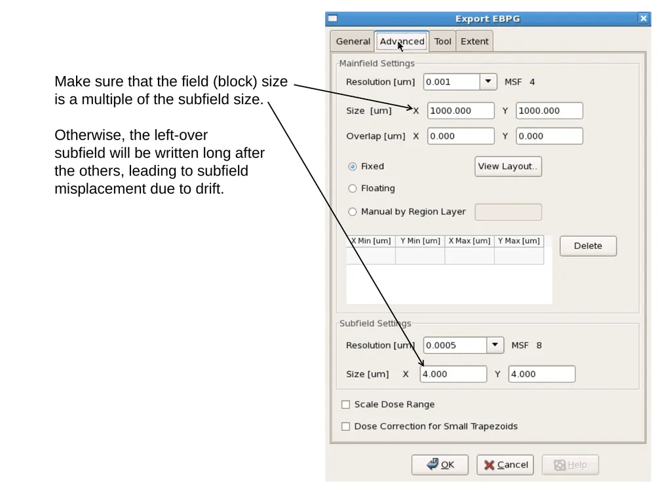Click the Subfield Resolution value 0.0005

pos(455,345)
